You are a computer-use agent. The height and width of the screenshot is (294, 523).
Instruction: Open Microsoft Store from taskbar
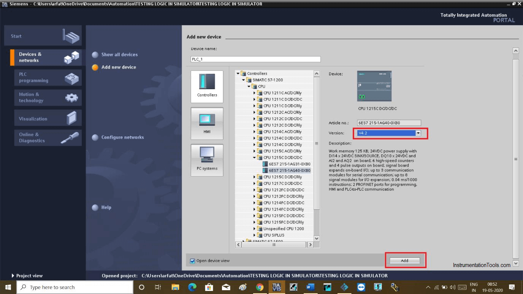click(209, 287)
